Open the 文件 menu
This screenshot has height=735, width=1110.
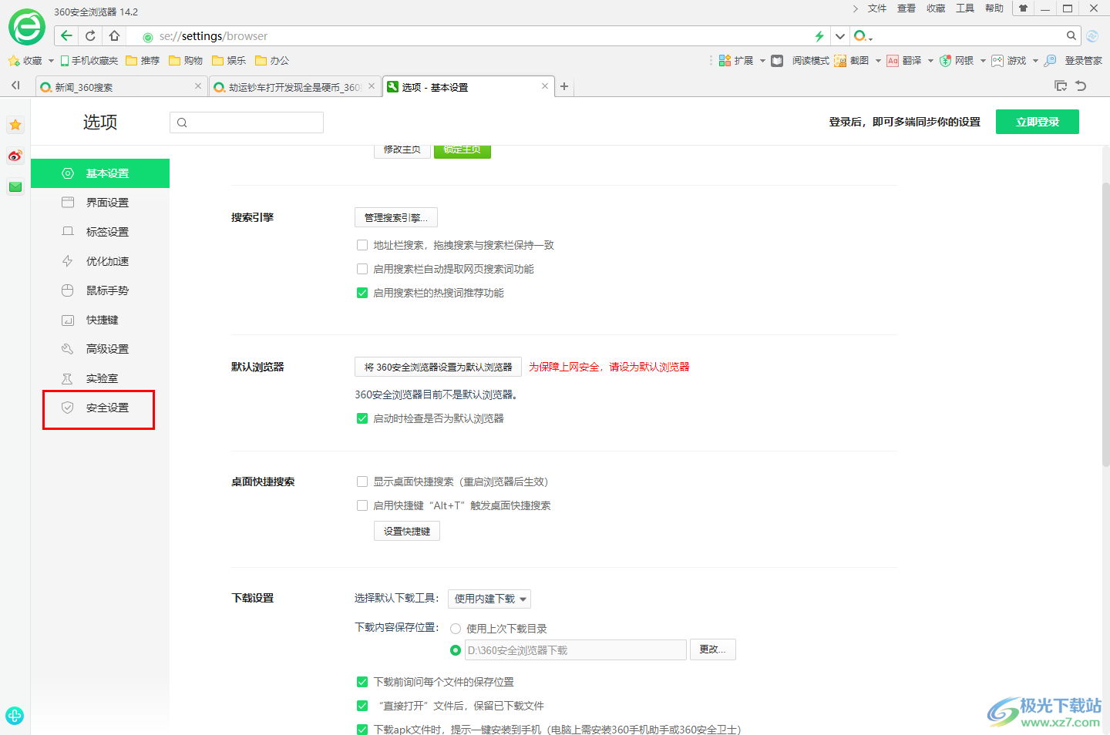point(877,8)
